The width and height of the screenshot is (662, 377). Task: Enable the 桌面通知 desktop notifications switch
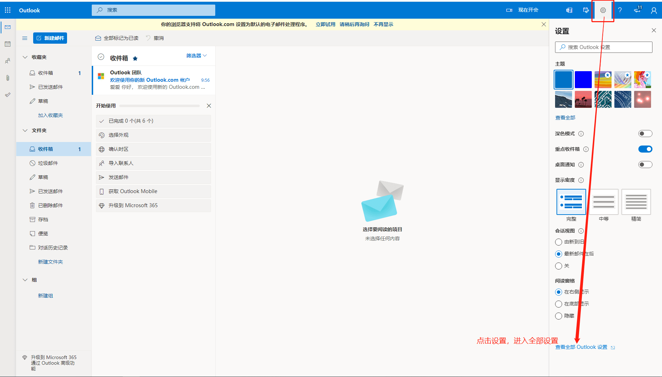pos(645,165)
